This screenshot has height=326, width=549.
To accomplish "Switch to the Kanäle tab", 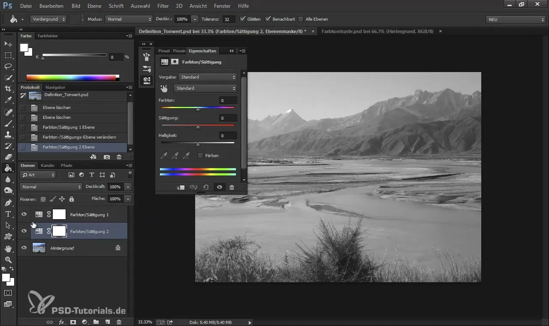I will click(47, 166).
